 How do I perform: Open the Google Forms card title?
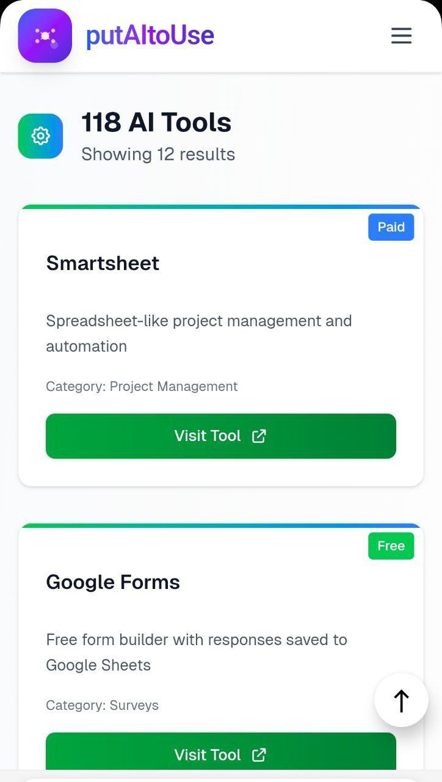pyautogui.click(x=113, y=582)
